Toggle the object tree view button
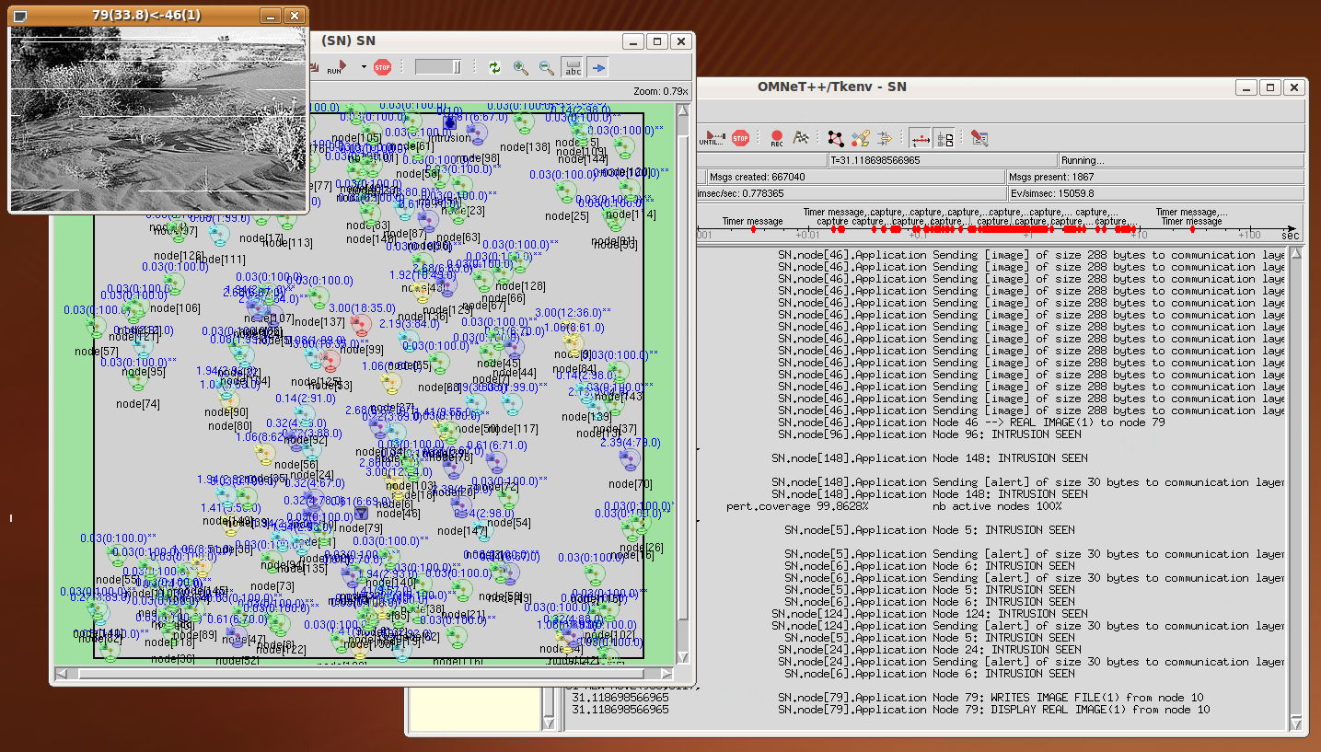This screenshot has height=752, width=1321. (x=945, y=138)
